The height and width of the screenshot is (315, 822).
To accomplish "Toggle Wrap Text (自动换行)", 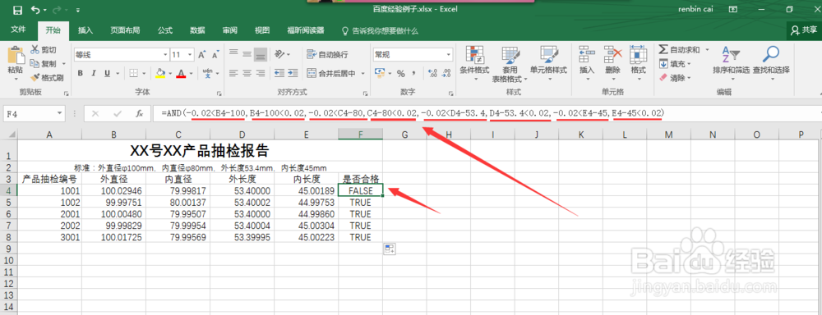I will (327, 54).
